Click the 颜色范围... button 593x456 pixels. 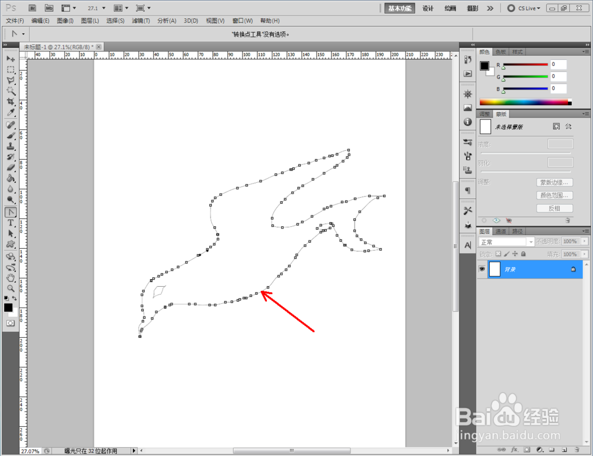click(x=554, y=195)
